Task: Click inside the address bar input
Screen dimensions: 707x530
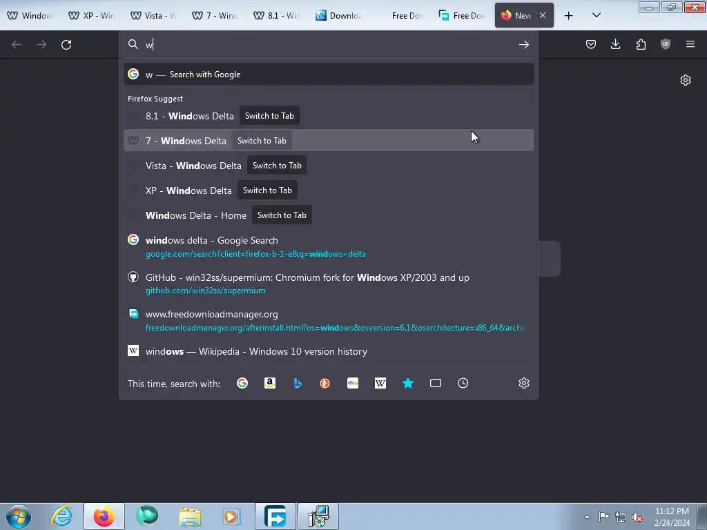Action: [329, 45]
